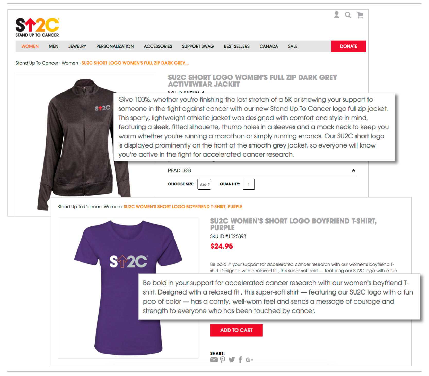429x376 pixels.
Task: Open the Choose Size dropdown
Action: point(204,184)
